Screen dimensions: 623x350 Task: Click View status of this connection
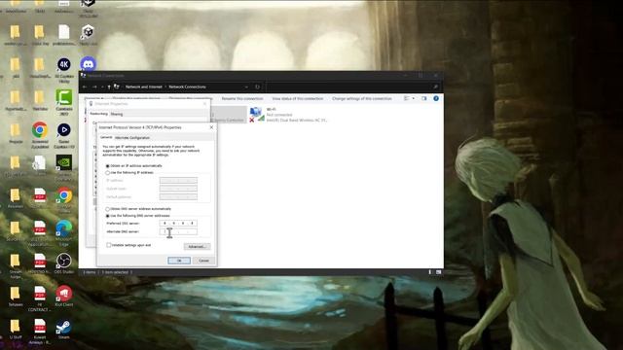pyautogui.click(x=298, y=98)
